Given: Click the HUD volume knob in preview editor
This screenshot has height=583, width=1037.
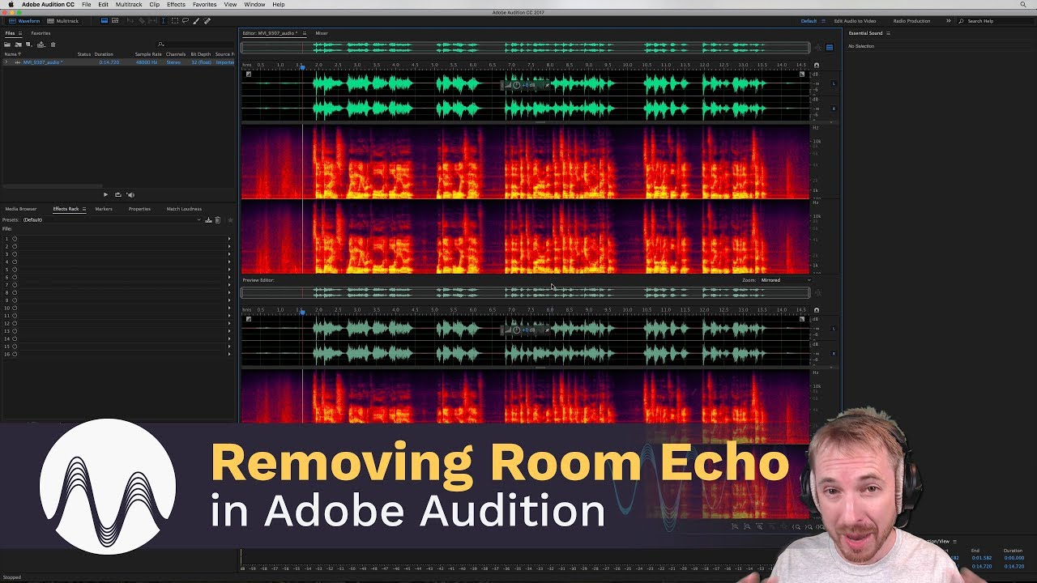Looking at the screenshot, I should coord(517,330).
